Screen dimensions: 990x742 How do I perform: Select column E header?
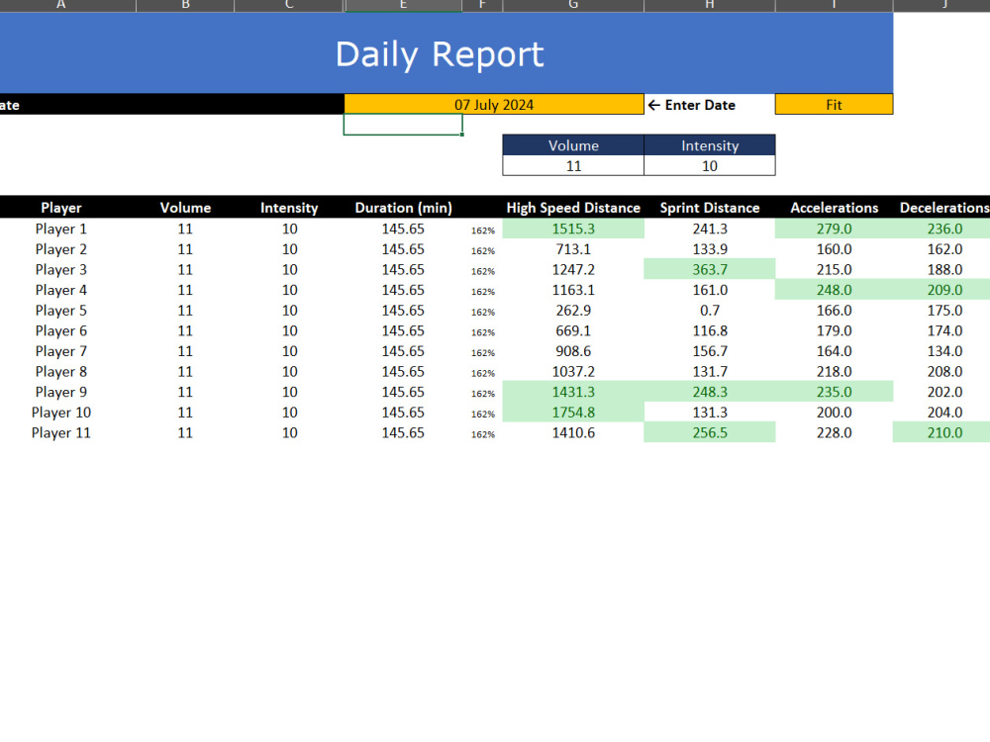coord(403,5)
